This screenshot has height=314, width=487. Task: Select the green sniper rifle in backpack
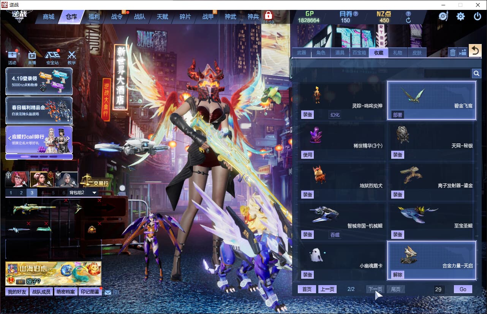[34, 208]
